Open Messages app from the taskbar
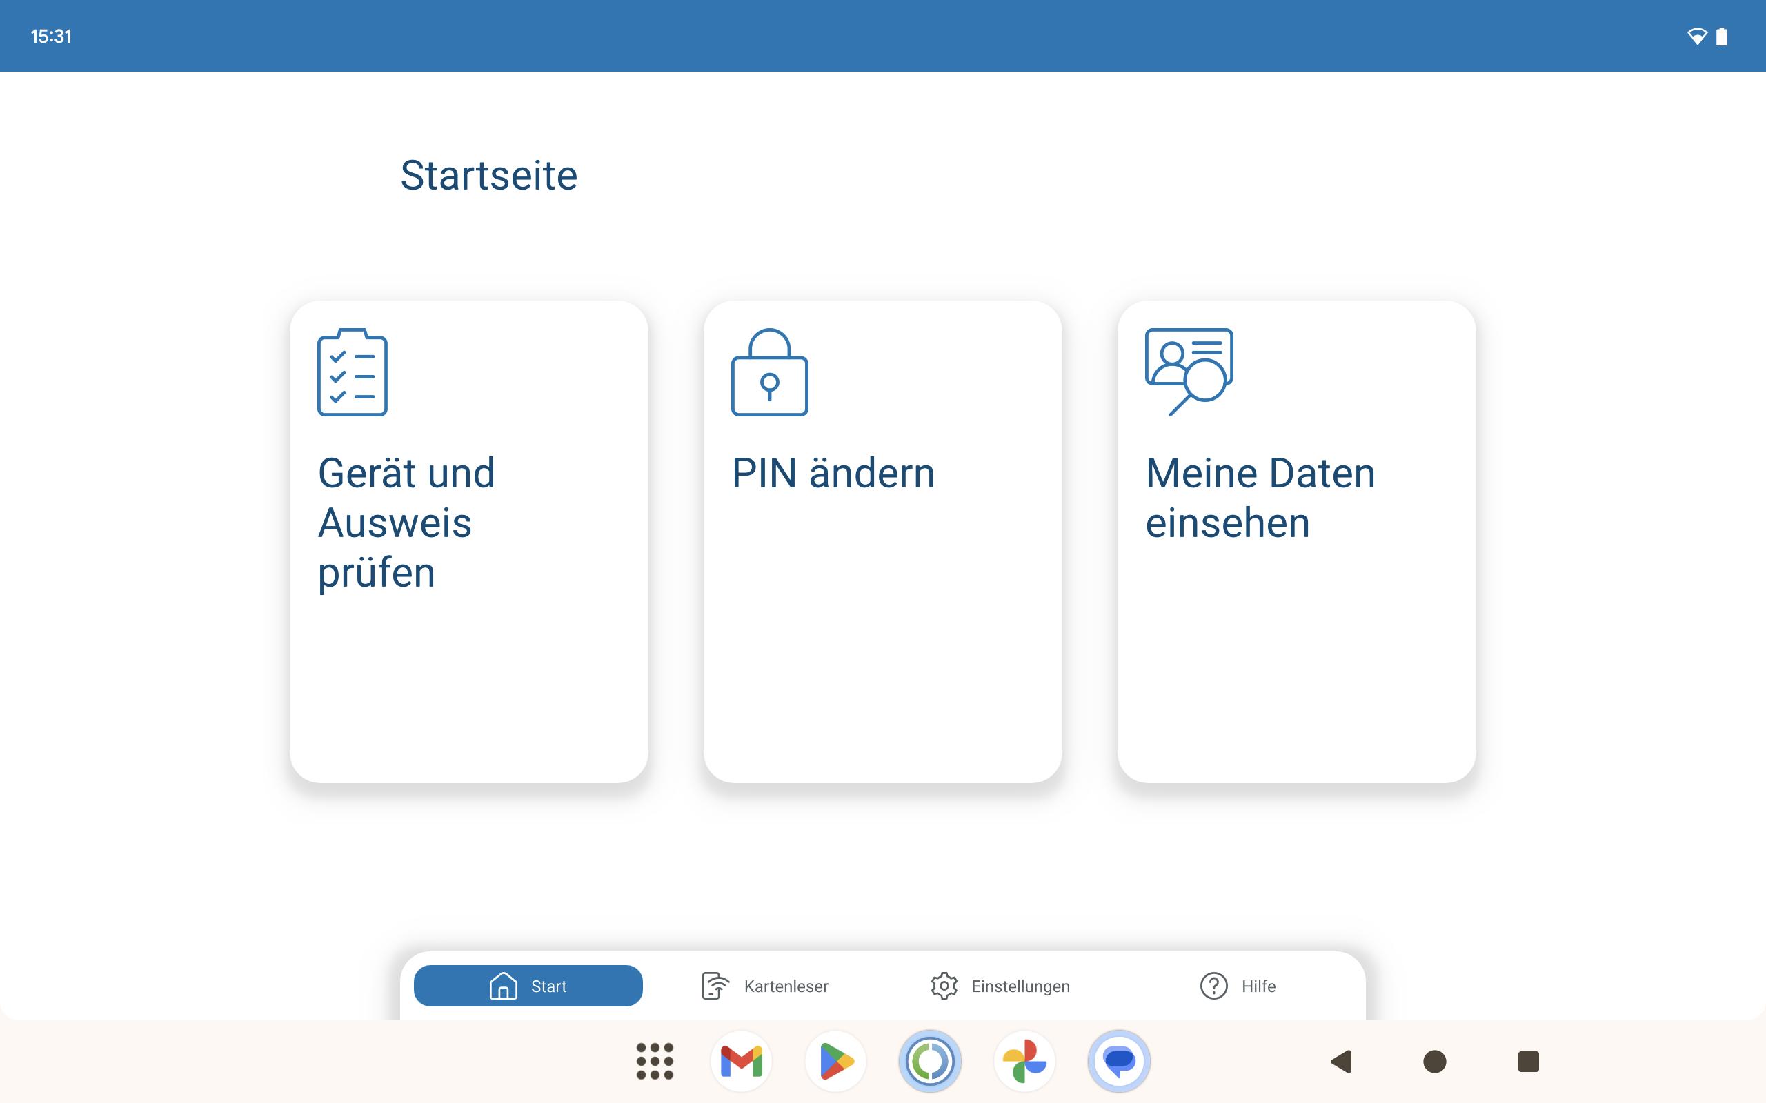 coord(1119,1061)
